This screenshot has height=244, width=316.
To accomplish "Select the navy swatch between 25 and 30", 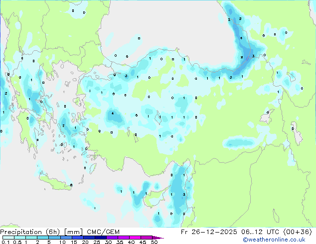I will tap(100, 238).
